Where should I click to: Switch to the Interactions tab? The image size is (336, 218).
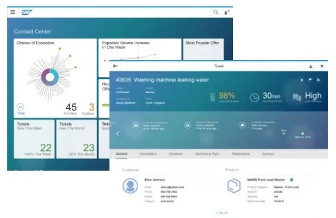tap(148, 154)
